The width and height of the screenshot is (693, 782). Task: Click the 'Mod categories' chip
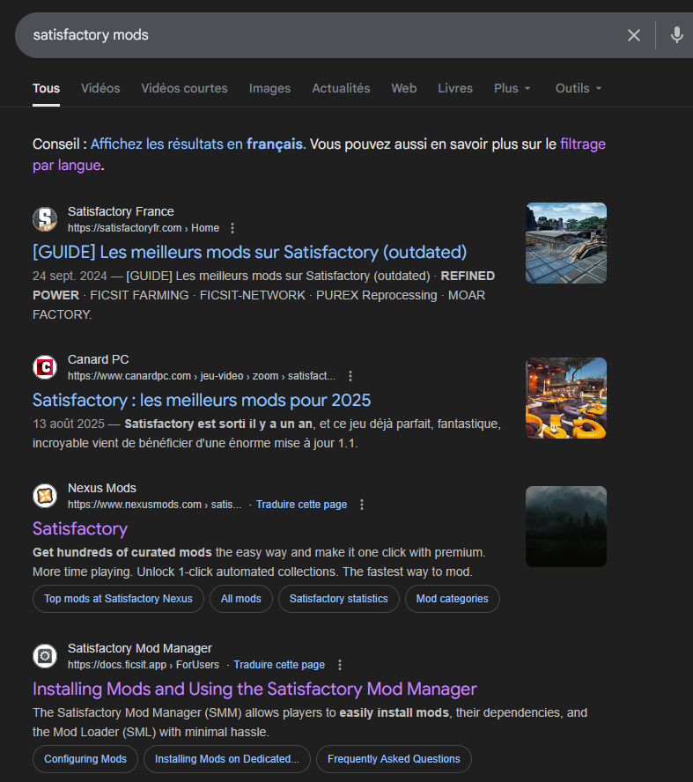pyautogui.click(x=453, y=599)
